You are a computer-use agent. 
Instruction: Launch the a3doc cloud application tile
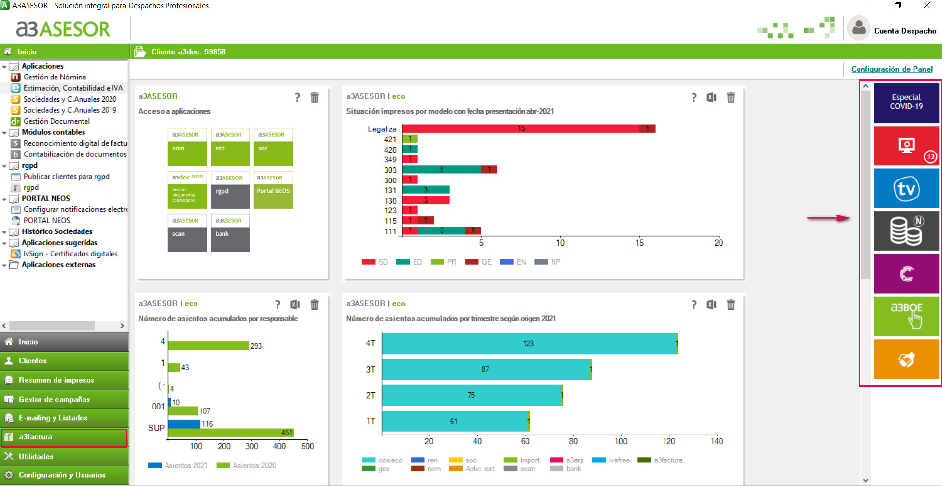187,190
